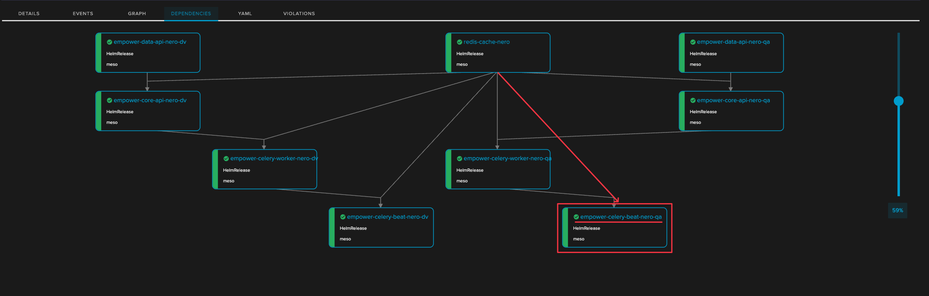This screenshot has width=929, height=296.
Task: Open the Details tab
Action: 29,13
